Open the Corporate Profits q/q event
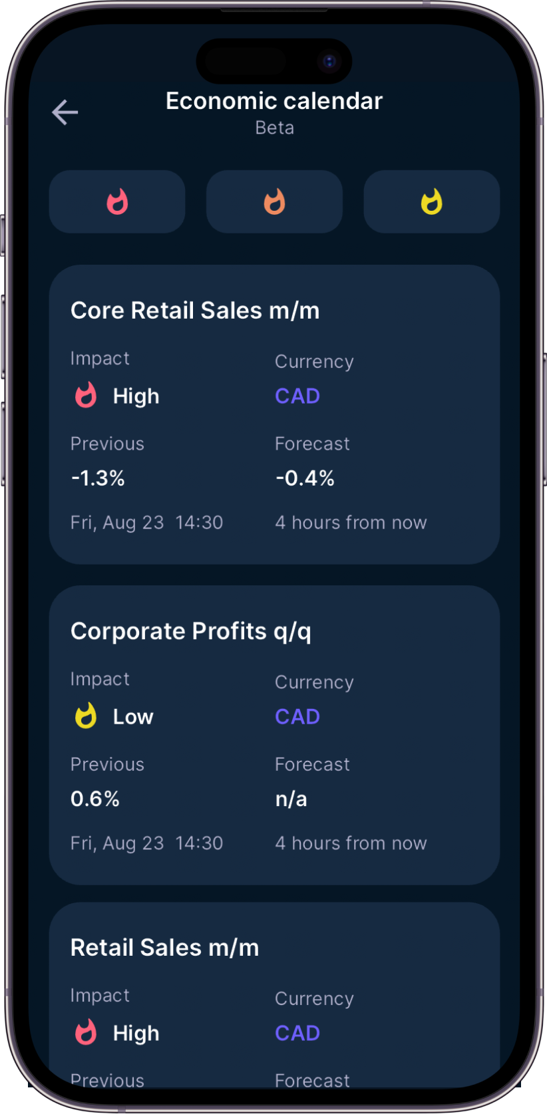The height and width of the screenshot is (1114, 547). 191,631
